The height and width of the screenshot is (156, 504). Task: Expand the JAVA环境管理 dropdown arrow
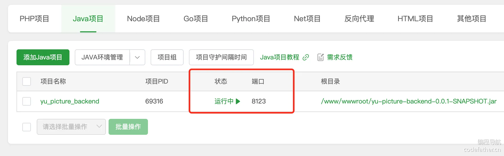click(137, 57)
